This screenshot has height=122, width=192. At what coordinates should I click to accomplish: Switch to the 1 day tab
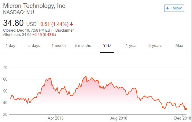click(x=10, y=46)
